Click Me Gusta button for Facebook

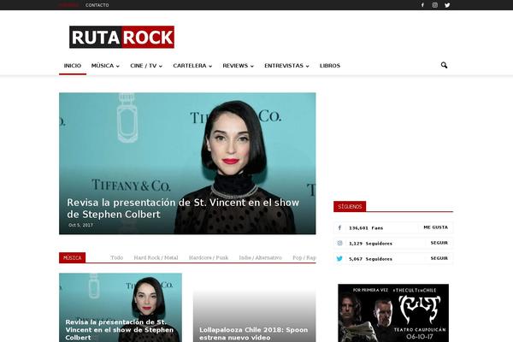(435, 227)
